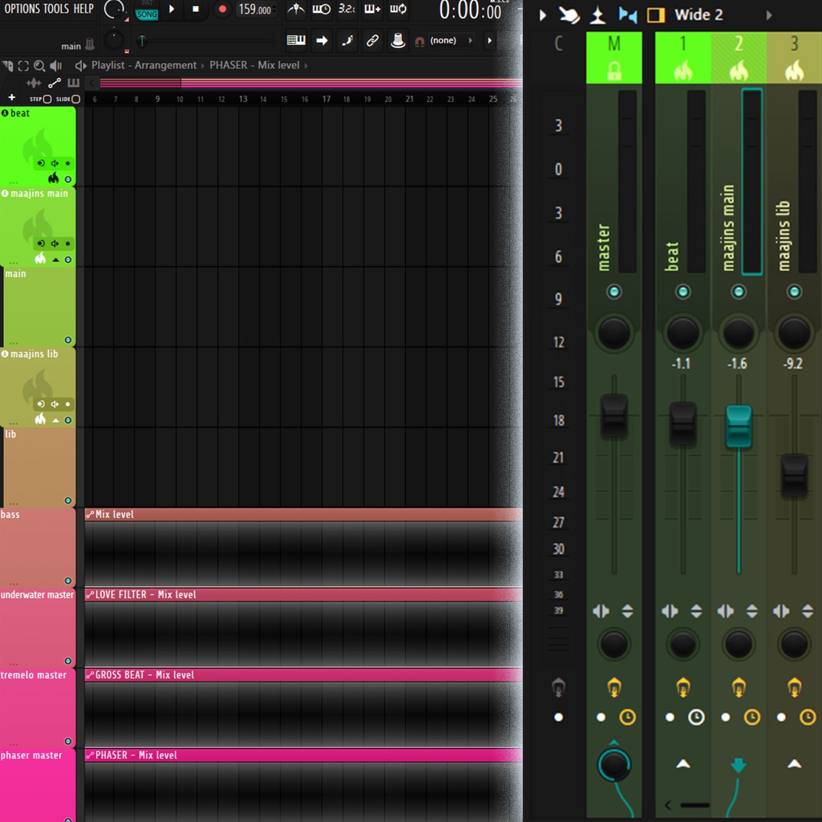Image resolution: width=822 pixels, height=822 pixels.
Task: Click the transport play button
Action: coord(172,9)
